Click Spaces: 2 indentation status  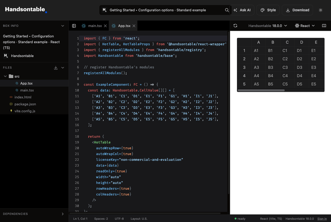click(x=101, y=219)
